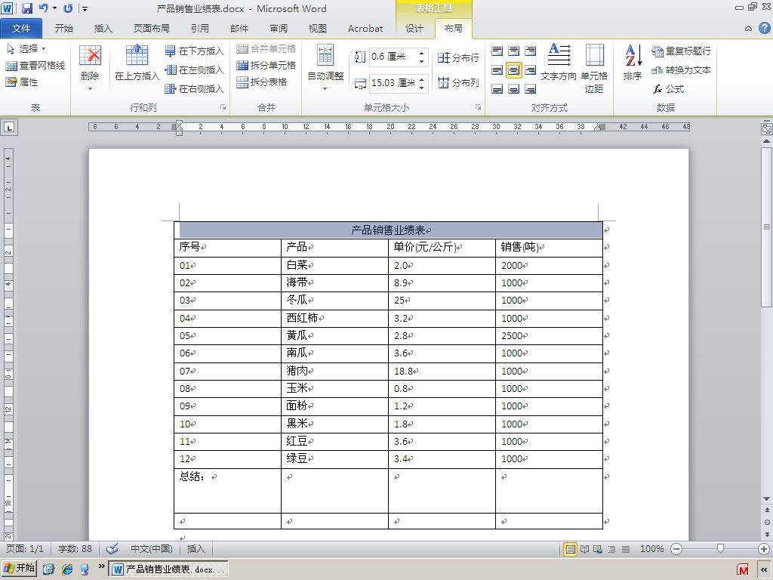The height and width of the screenshot is (580, 773).
Task: Select Align Top Right alignment icon
Action: point(531,51)
